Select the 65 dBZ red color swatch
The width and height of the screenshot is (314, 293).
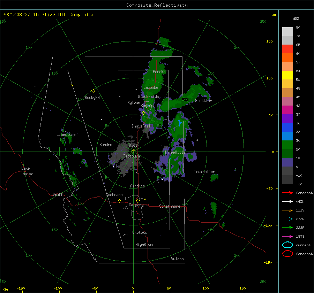click(x=287, y=49)
